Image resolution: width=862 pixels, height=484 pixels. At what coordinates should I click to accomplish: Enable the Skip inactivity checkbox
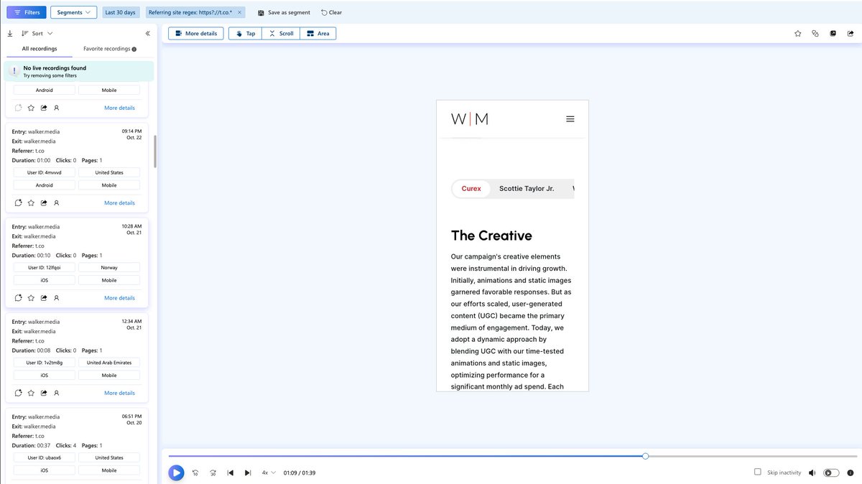pyautogui.click(x=758, y=472)
